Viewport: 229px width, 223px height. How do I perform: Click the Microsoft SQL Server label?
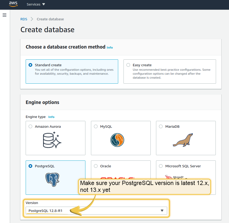(x=183, y=166)
